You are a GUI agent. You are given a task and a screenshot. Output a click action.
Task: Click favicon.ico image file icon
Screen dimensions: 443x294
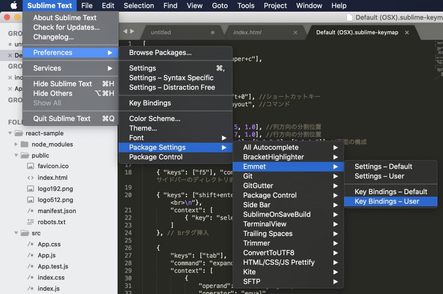click(x=31, y=166)
